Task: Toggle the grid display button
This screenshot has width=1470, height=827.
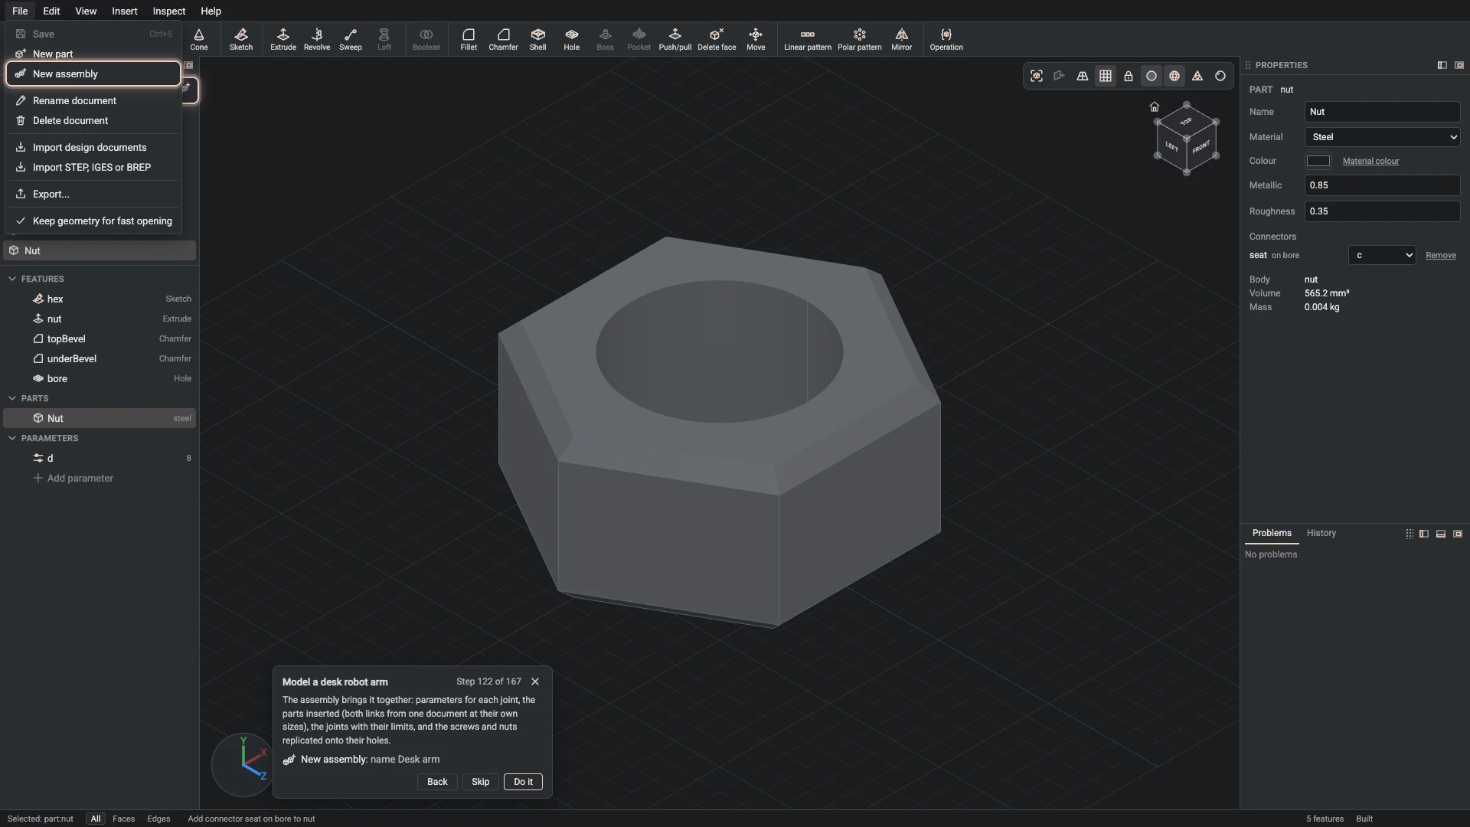Action: pos(1106,76)
